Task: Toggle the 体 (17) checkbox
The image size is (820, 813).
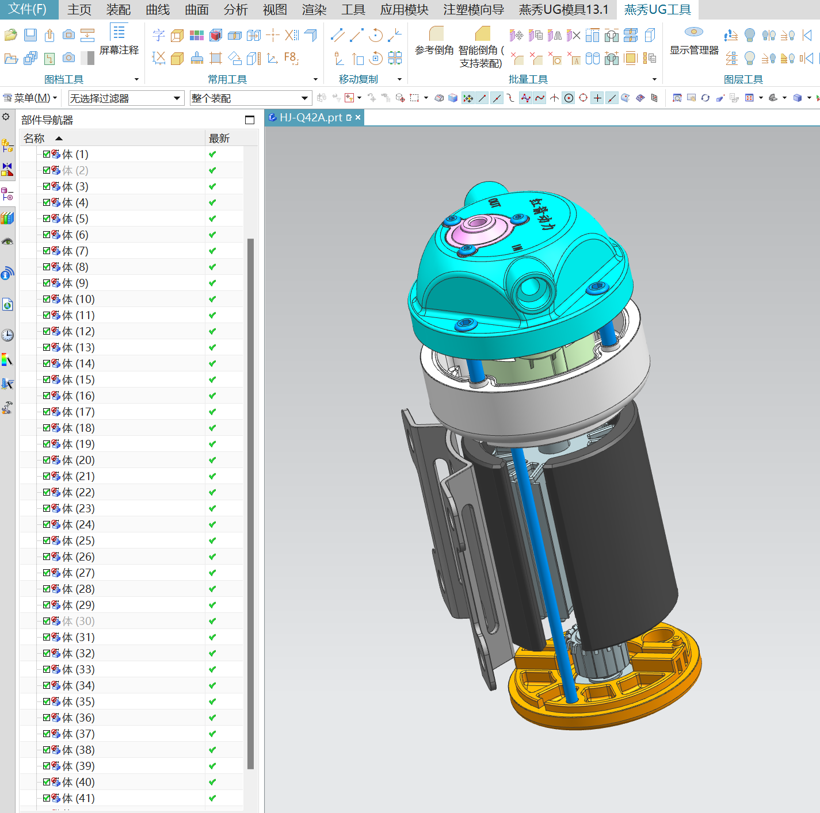Action: [x=47, y=412]
